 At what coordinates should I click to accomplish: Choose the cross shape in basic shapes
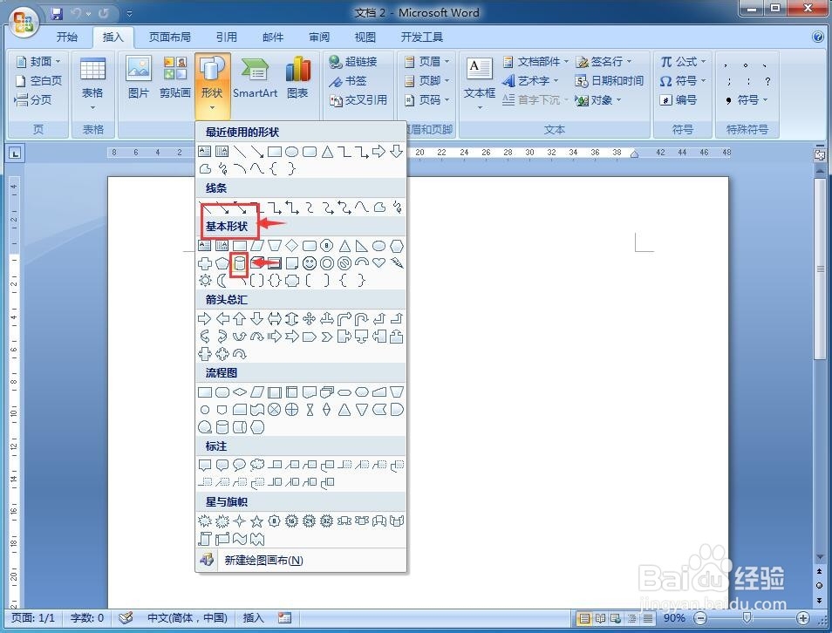point(205,263)
